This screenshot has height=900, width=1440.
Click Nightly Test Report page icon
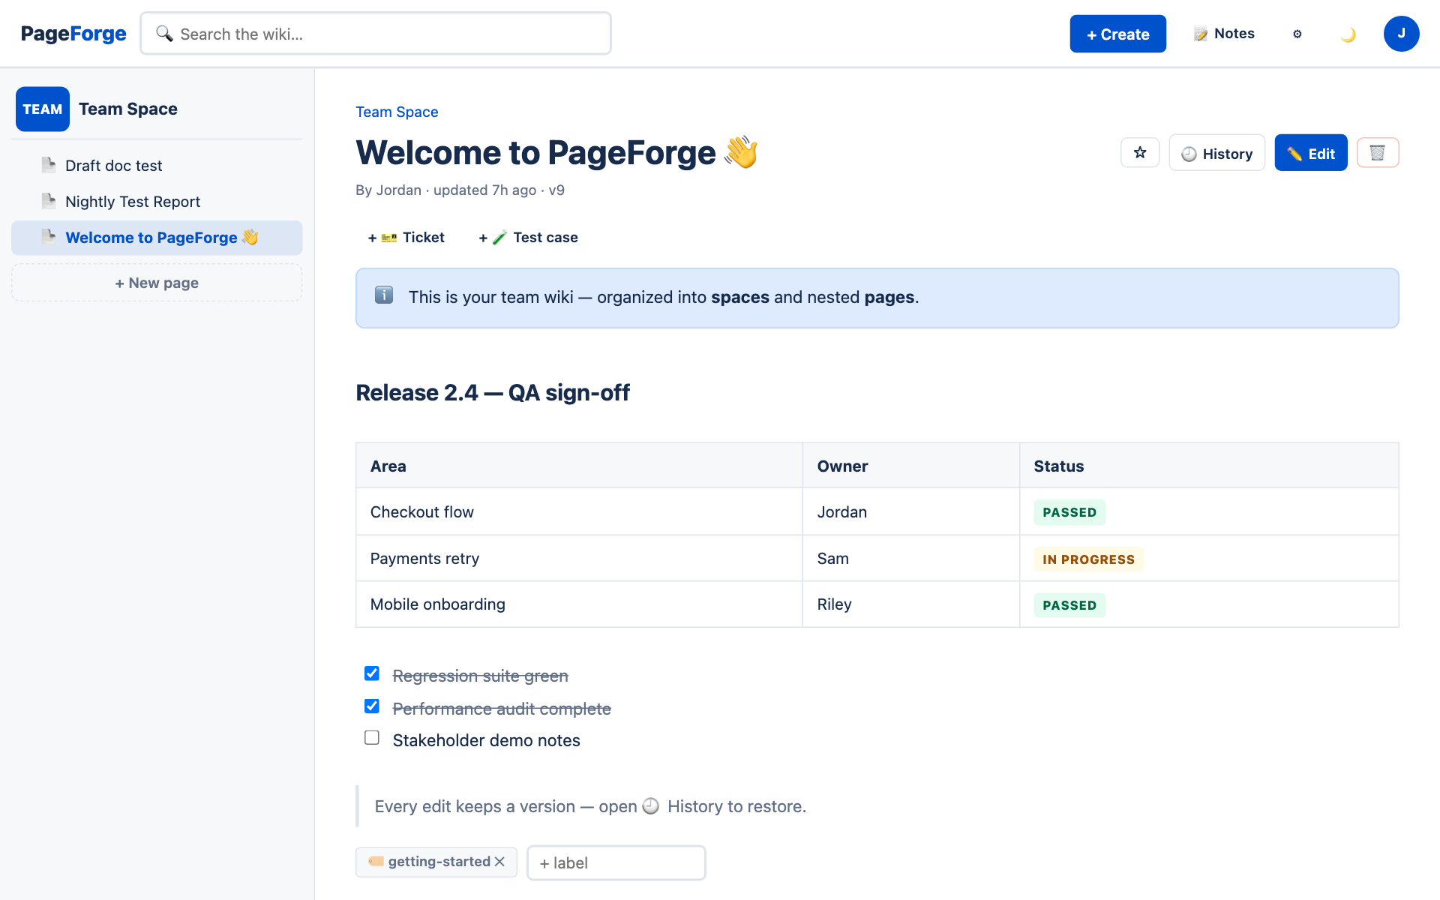click(49, 201)
